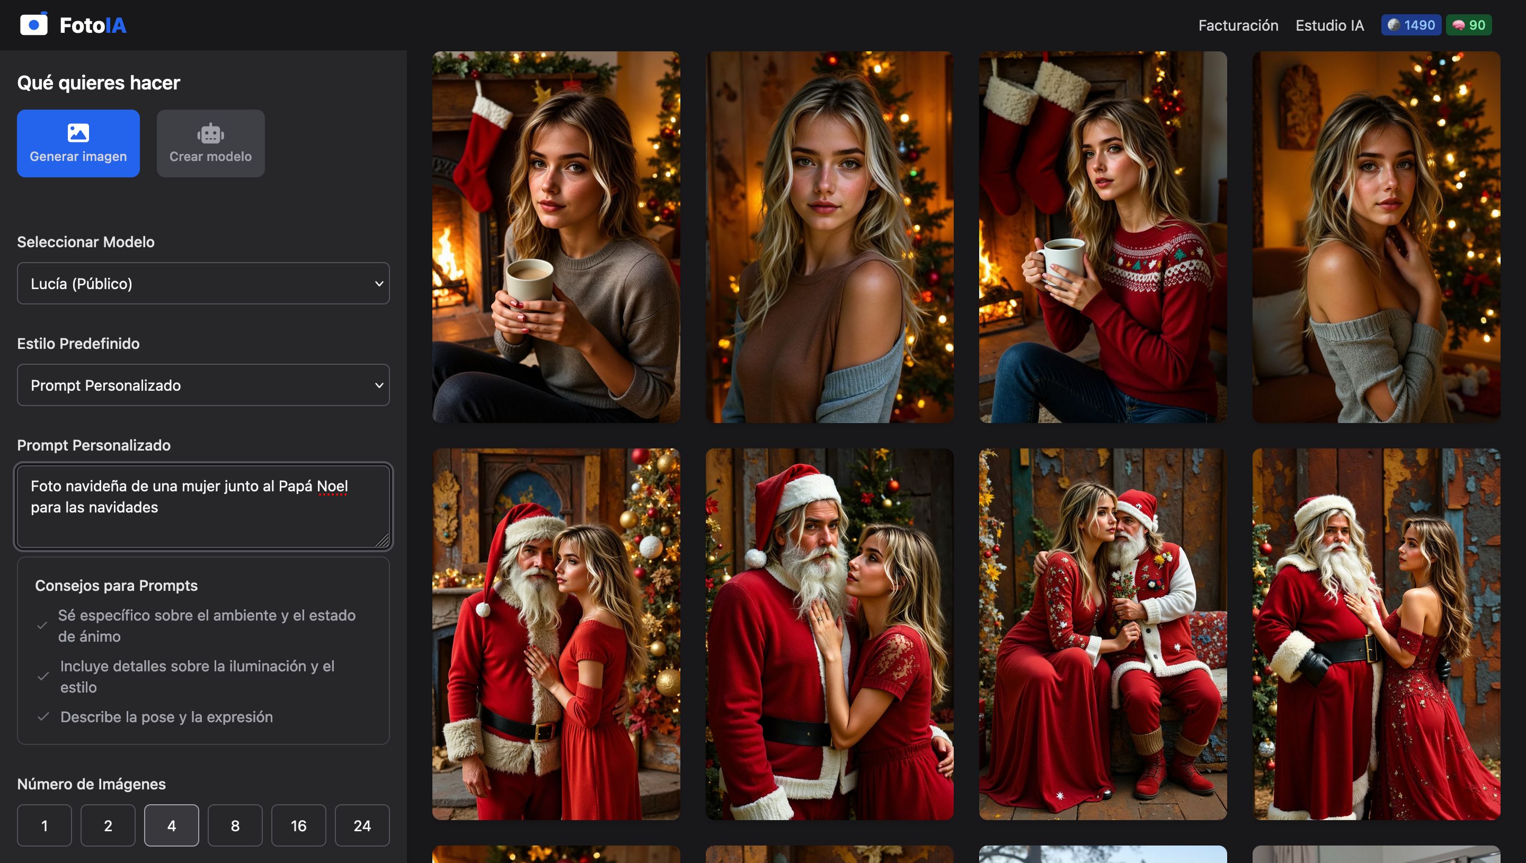Click the 'Sé específico sobre el ambiente' tip

click(207, 625)
